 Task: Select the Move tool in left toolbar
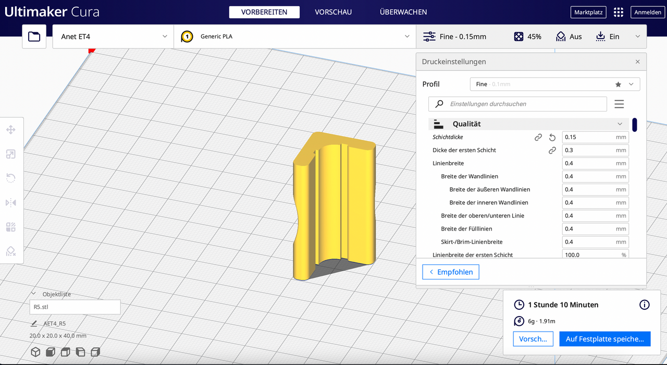point(11,130)
